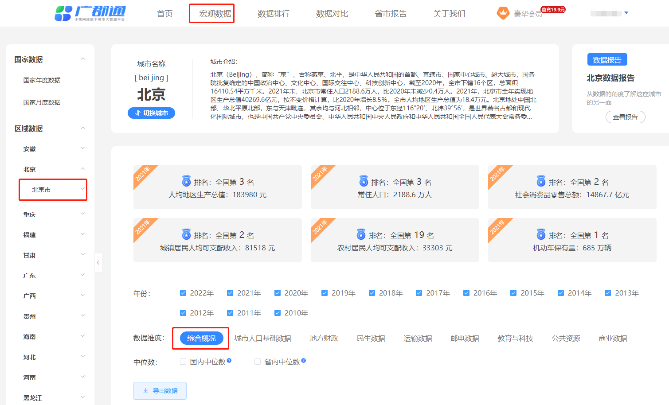This screenshot has width=669, height=405.
Task: Click the medal icon beside 机动车保有量 ranking
Action: tap(541, 234)
